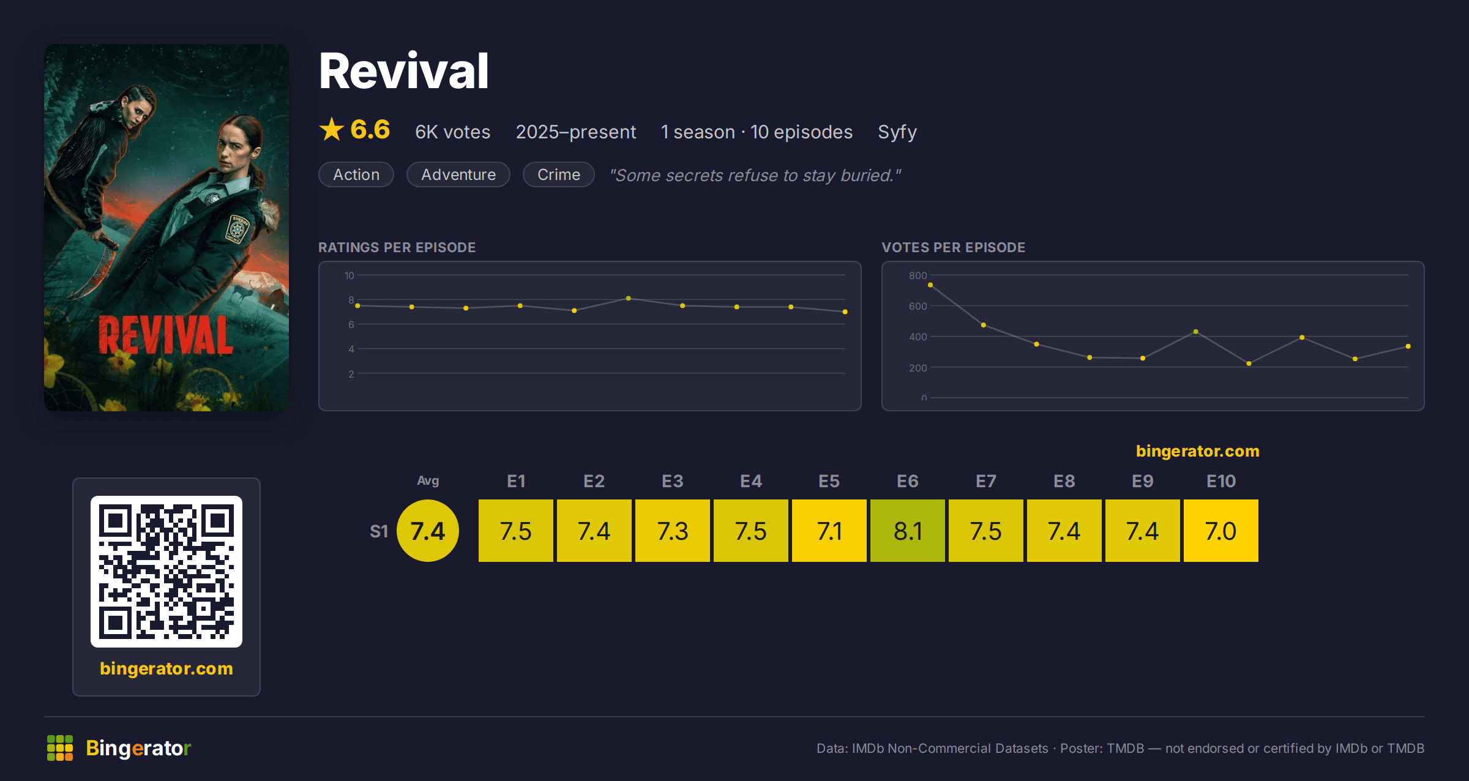Click the E6 rating tile 8.1

pos(908,531)
